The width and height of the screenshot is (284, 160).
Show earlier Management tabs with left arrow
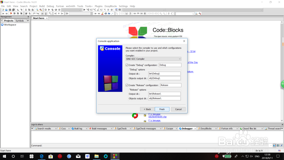2,21
